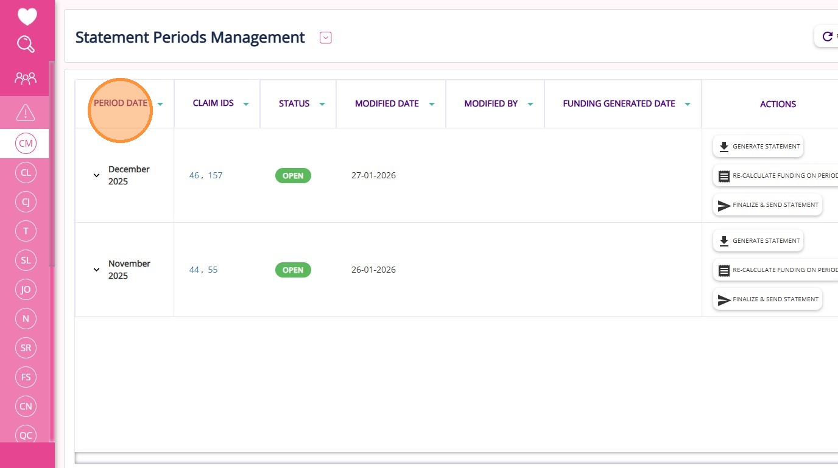Select the CM sidebar item

tap(26, 144)
